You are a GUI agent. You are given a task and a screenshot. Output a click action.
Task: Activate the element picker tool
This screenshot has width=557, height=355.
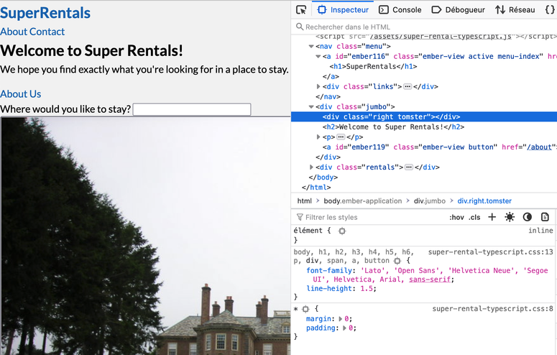click(x=301, y=10)
